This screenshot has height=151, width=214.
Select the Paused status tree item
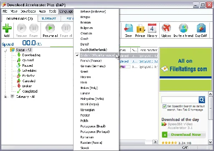28,65
